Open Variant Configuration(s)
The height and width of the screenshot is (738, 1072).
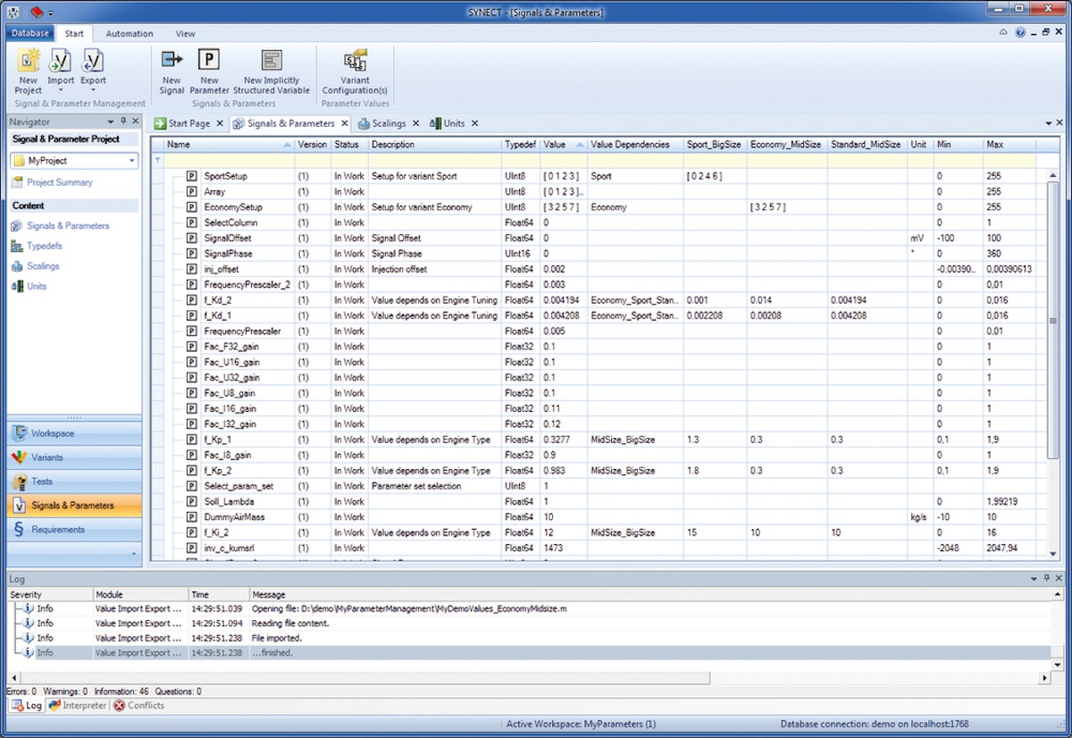[x=355, y=73]
